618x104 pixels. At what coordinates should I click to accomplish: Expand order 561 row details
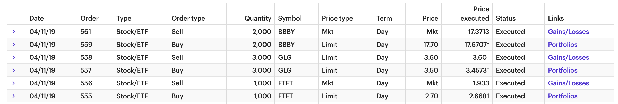(14, 32)
